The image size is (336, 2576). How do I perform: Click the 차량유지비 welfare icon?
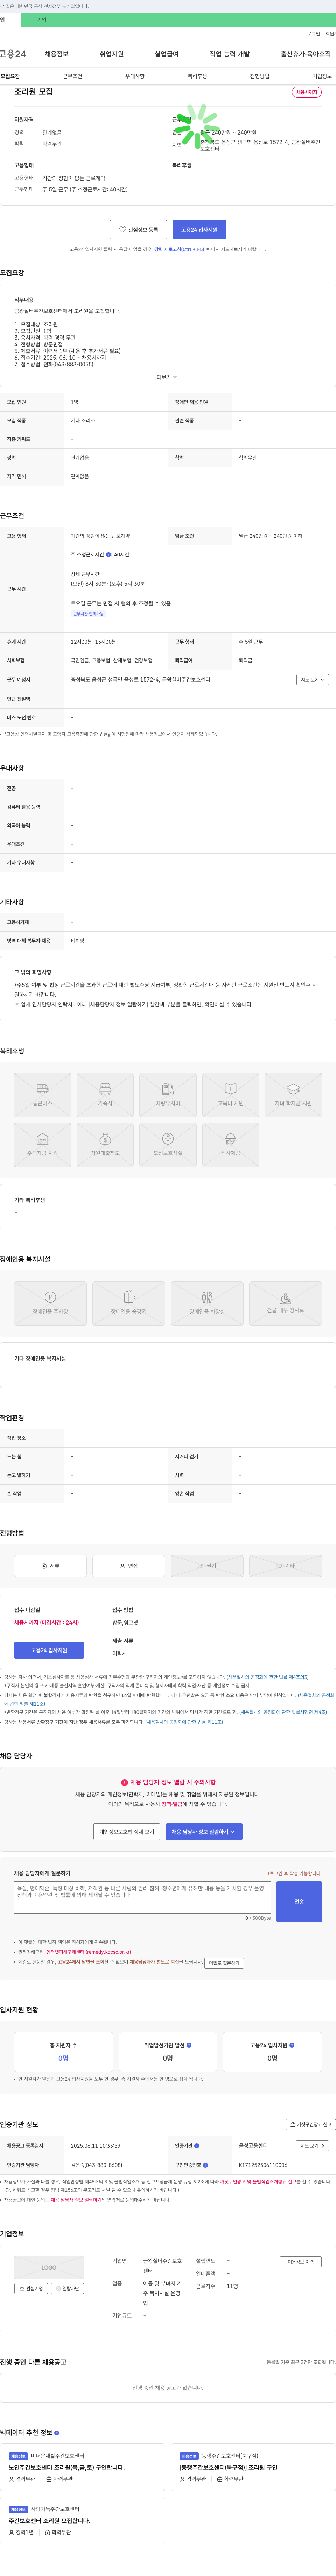point(168,1095)
